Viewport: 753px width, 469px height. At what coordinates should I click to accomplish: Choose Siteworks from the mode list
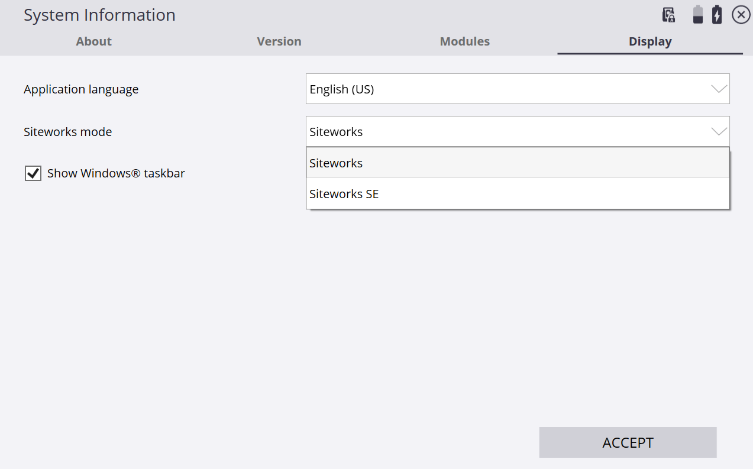[x=518, y=163]
